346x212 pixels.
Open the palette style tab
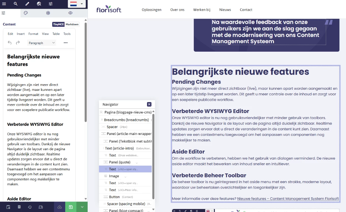pos(26,13)
